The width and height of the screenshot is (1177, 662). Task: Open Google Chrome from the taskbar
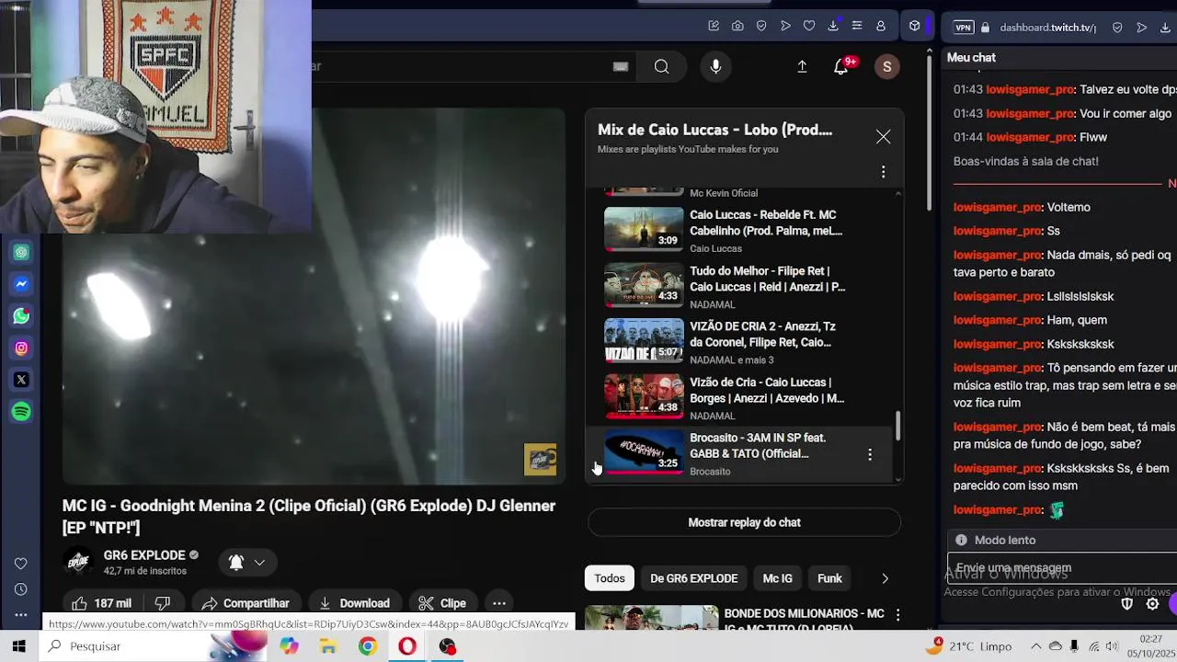368,646
